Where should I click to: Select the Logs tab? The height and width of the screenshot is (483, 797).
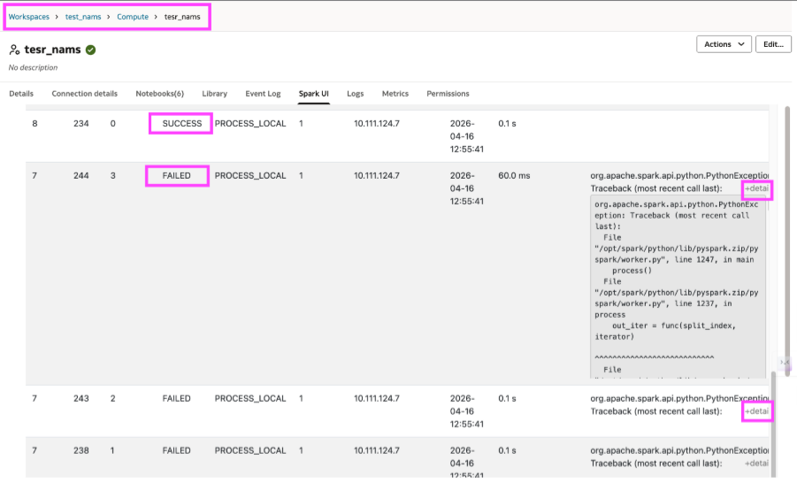click(x=355, y=94)
